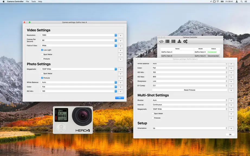Expand the Field of View dropdown
The height and width of the screenshot is (156, 250).
pos(79,45)
